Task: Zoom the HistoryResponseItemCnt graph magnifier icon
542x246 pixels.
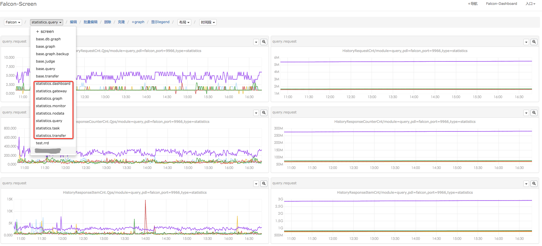Action: click(534, 183)
